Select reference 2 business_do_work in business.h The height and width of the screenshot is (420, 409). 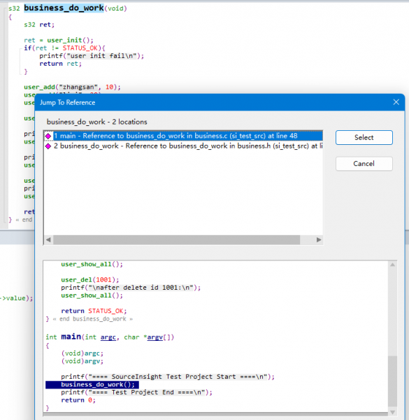[183, 146]
